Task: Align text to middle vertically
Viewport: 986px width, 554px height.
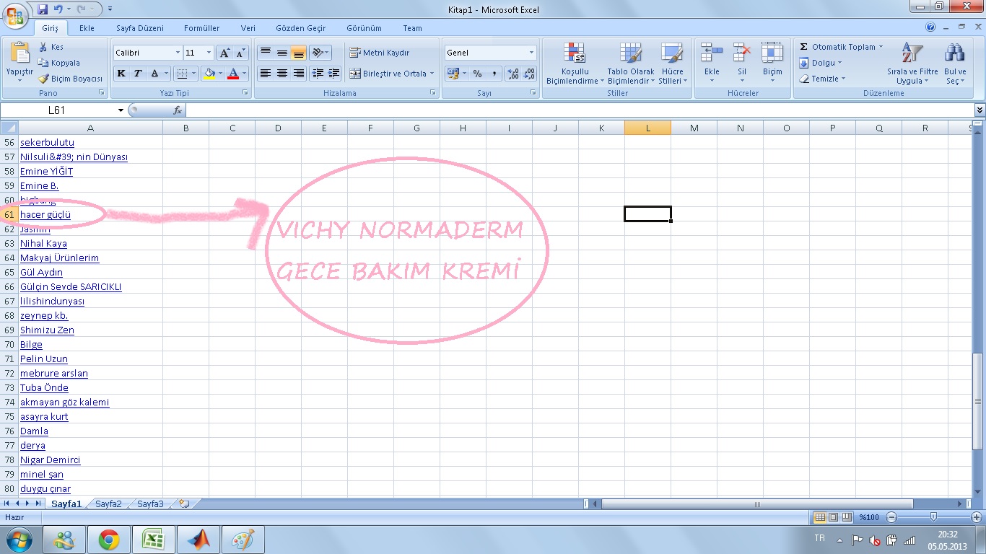Action: (282, 53)
